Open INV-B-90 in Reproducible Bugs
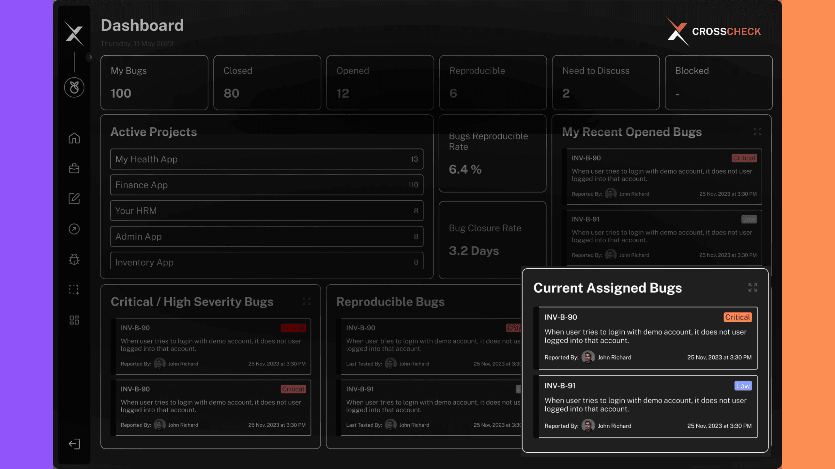 (x=429, y=347)
